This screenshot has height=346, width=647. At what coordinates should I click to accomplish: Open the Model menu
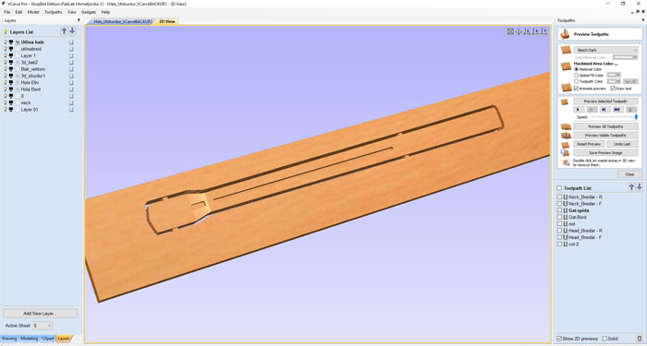click(x=33, y=12)
